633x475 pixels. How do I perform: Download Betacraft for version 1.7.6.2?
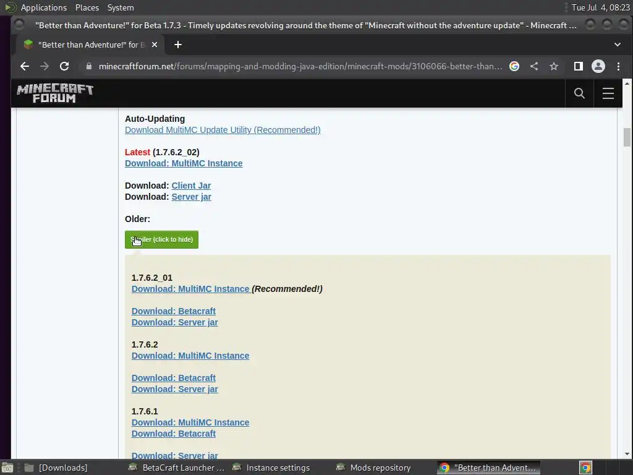pos(174,378)
